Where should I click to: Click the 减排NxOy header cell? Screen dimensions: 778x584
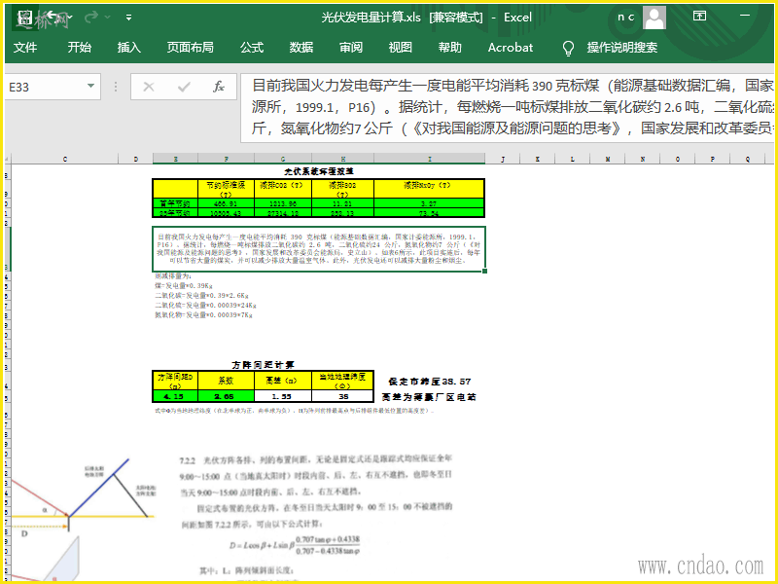point(429,189)
